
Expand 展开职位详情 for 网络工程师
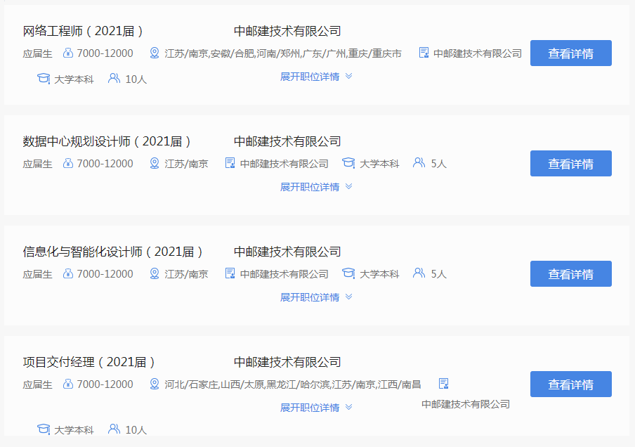pos(316,77)
